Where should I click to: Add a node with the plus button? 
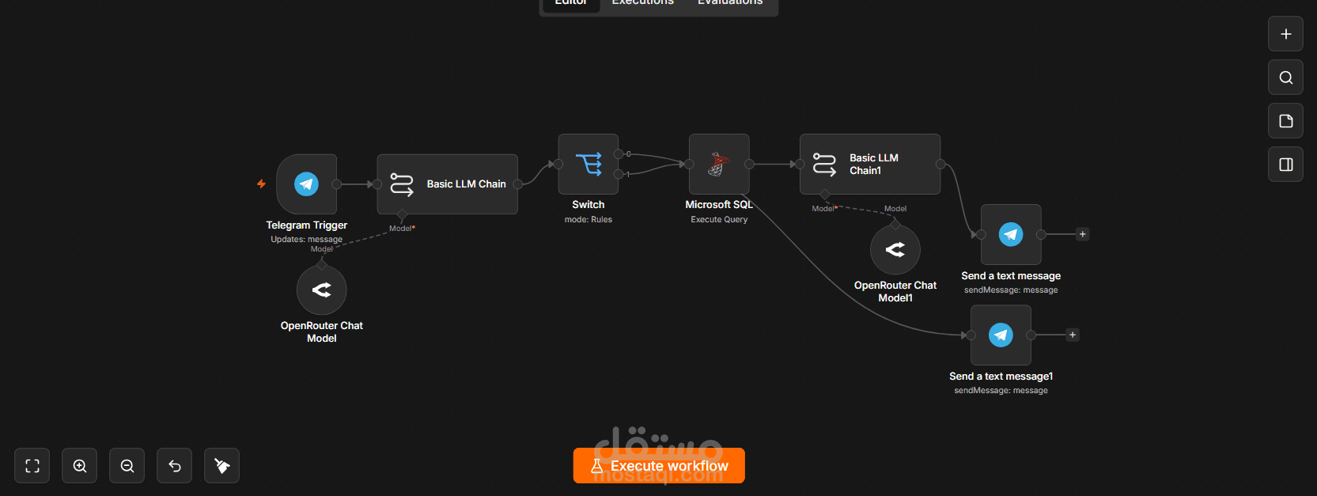click(x=1286, y=34)
